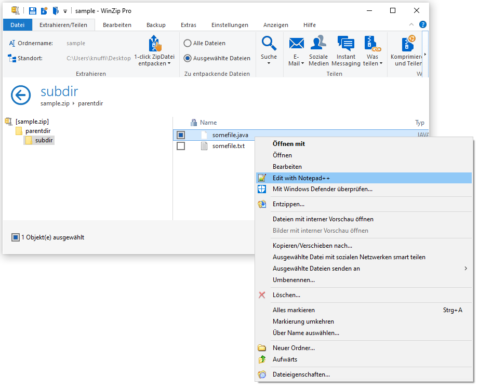Choose Entzippen... in context menu

pyautogui.click(x=364, y=204)
